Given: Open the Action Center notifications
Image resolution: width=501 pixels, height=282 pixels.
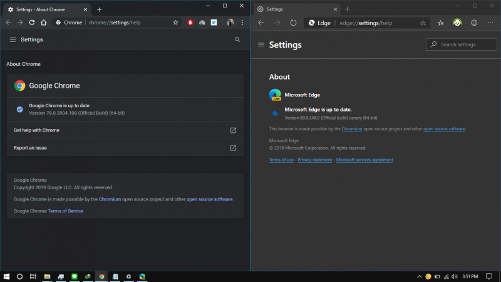Looking at the screenshot, I should pyautogui.click(x=489, y=276).
